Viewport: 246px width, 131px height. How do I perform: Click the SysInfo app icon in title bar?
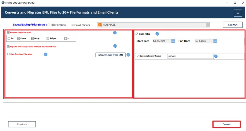3,3
